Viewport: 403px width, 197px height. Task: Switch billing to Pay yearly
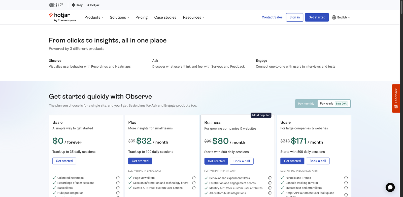pyautogui.click(x=326, y=103)
